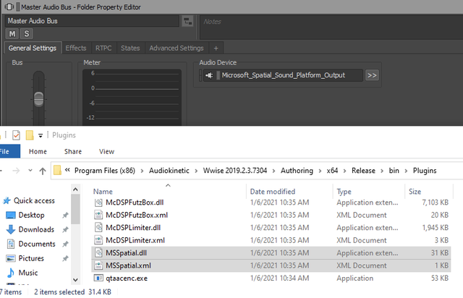The height and width of the screenshot is (298, 463).
Task: Expand chevron after Audiokinetic breadcrumb
Action: tap(196, 171)
